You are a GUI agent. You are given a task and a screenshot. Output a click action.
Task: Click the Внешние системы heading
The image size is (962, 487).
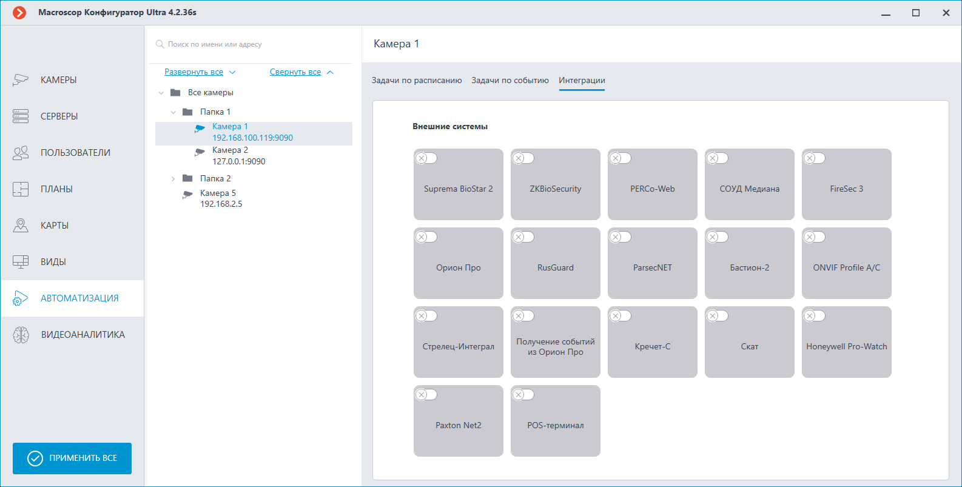pyautogui.click(x=450, y=126)
